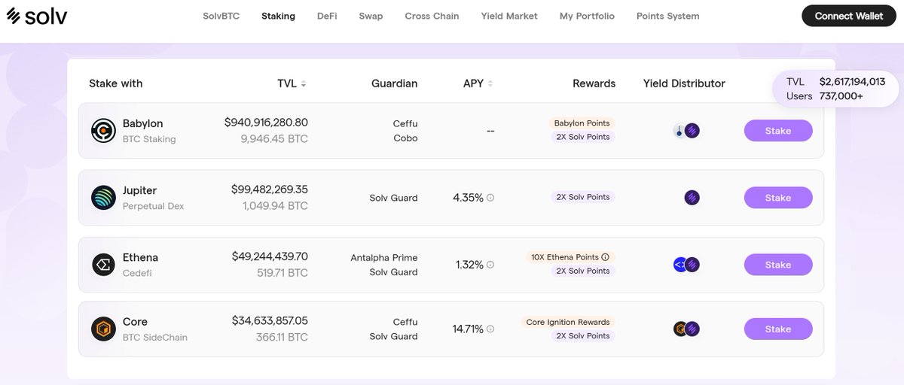Click the Core Ignition Rewards tag
The height and width of the screenshot is (385, 904).
tap(568, 322)
